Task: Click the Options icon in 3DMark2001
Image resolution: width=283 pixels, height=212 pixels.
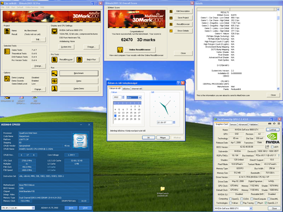Action: (7, 78)
